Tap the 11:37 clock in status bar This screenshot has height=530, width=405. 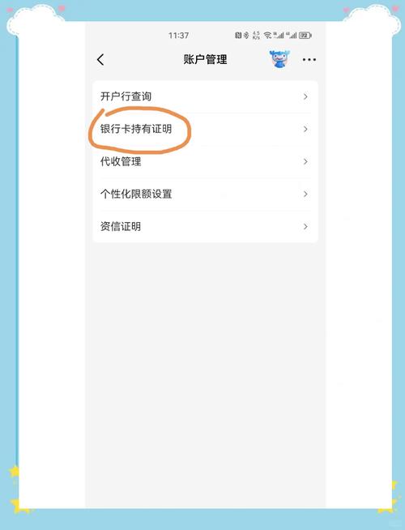[179, 35]
